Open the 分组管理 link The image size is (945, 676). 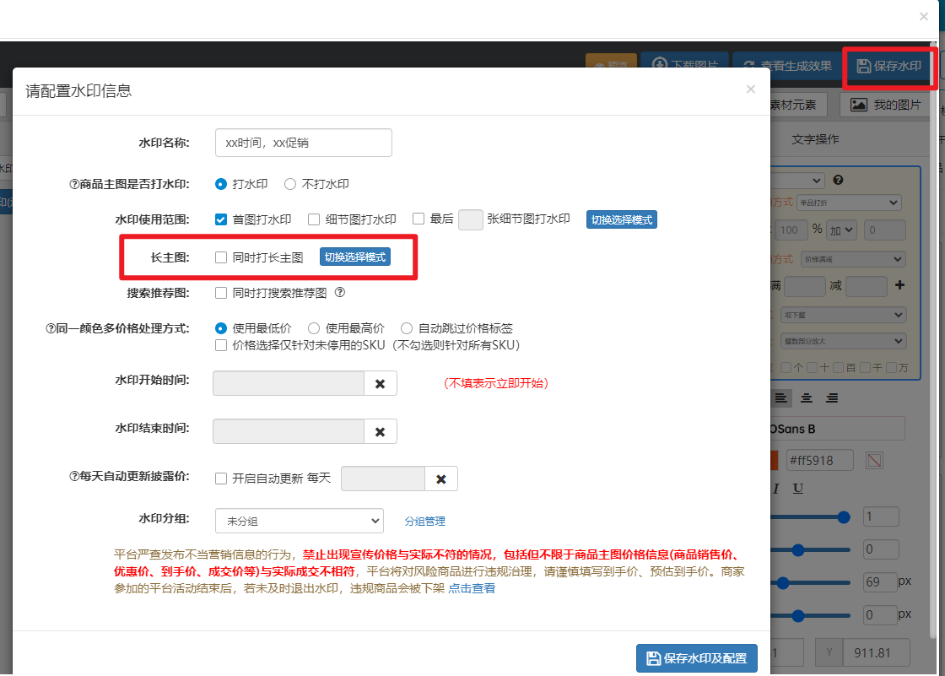click(424, 522)
